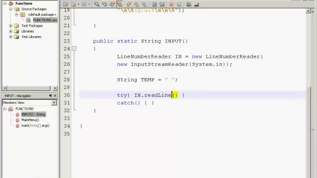Toggle Bookmark toolbar icon

[x=144, y=4]
